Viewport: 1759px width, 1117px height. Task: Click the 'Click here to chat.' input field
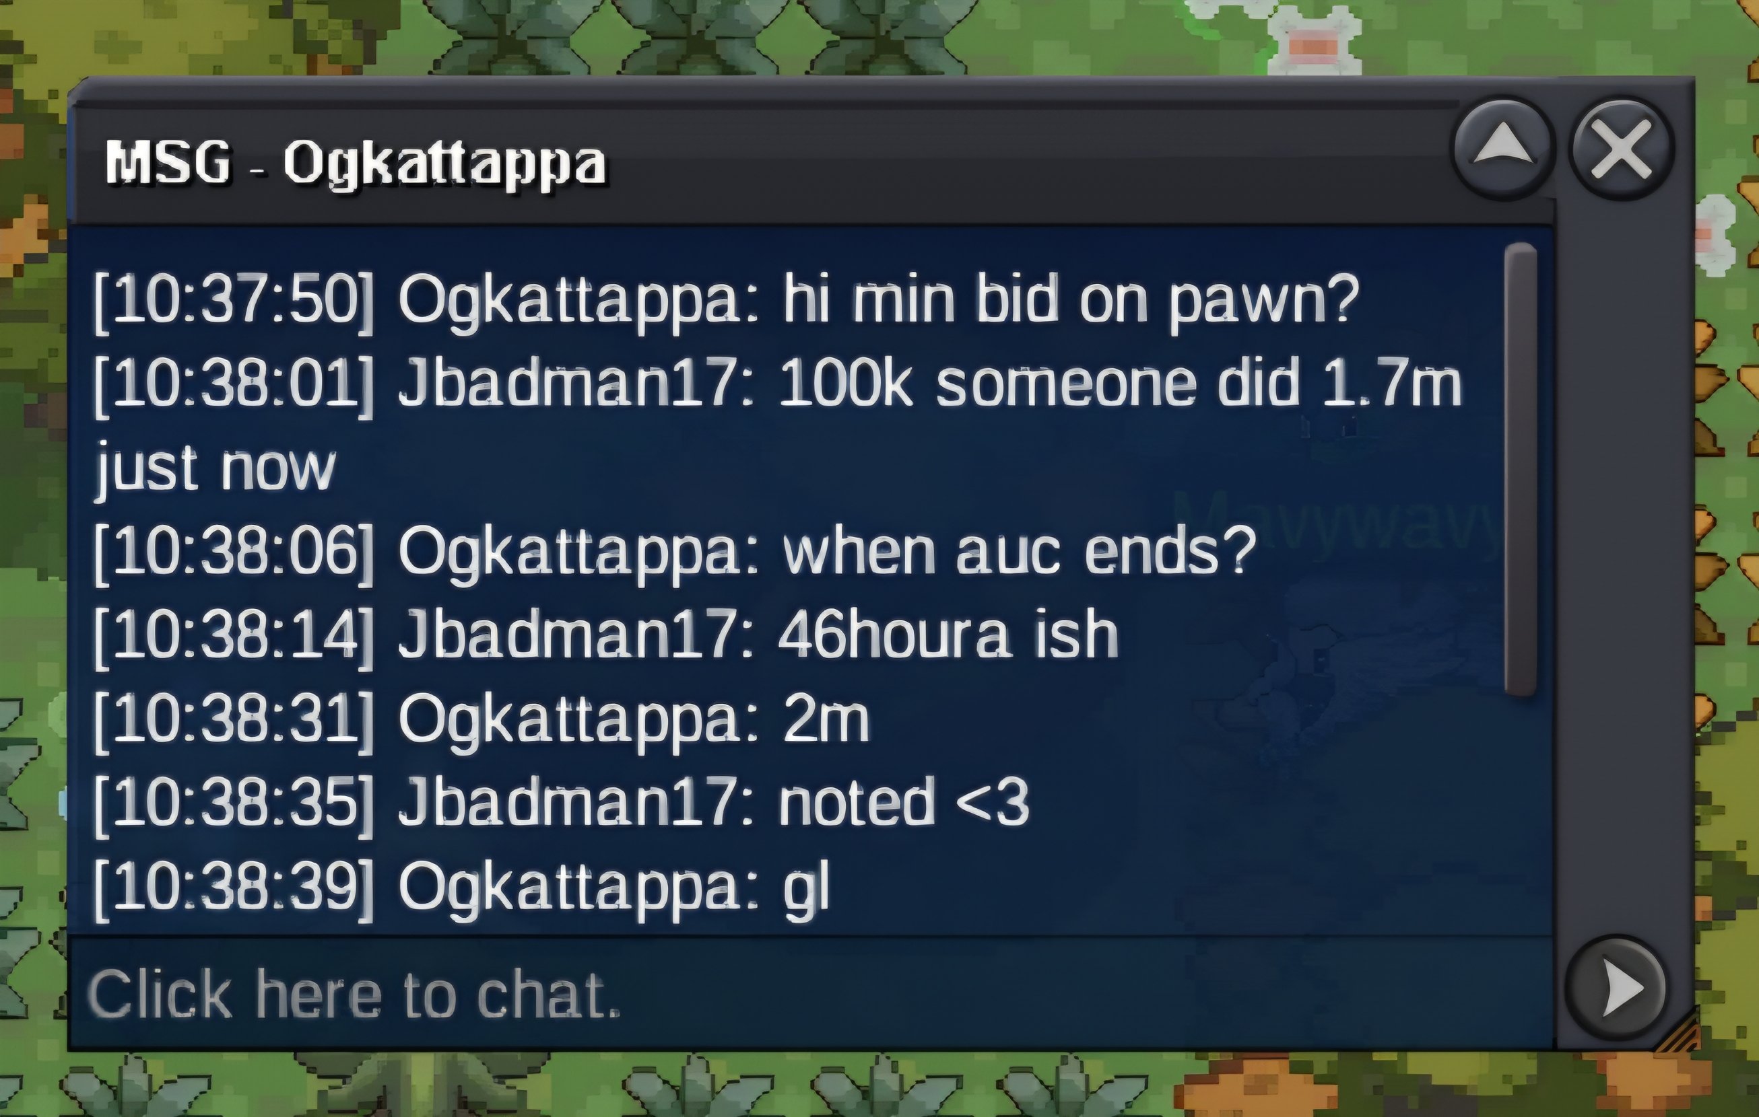(809, 993)
